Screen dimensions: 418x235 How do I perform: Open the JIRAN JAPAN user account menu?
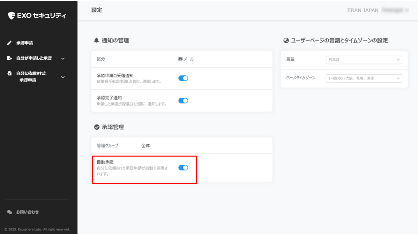(377, 10)
